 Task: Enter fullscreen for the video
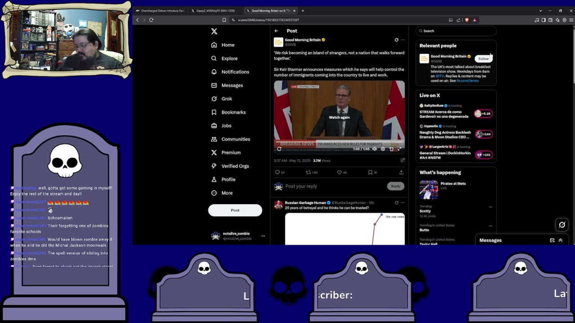click(x=399, y=149)
